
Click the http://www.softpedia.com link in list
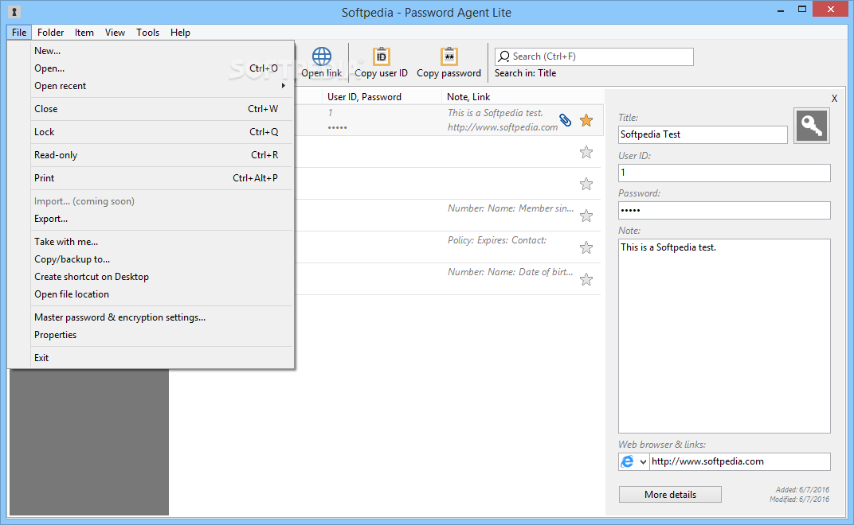pos(502,127)
